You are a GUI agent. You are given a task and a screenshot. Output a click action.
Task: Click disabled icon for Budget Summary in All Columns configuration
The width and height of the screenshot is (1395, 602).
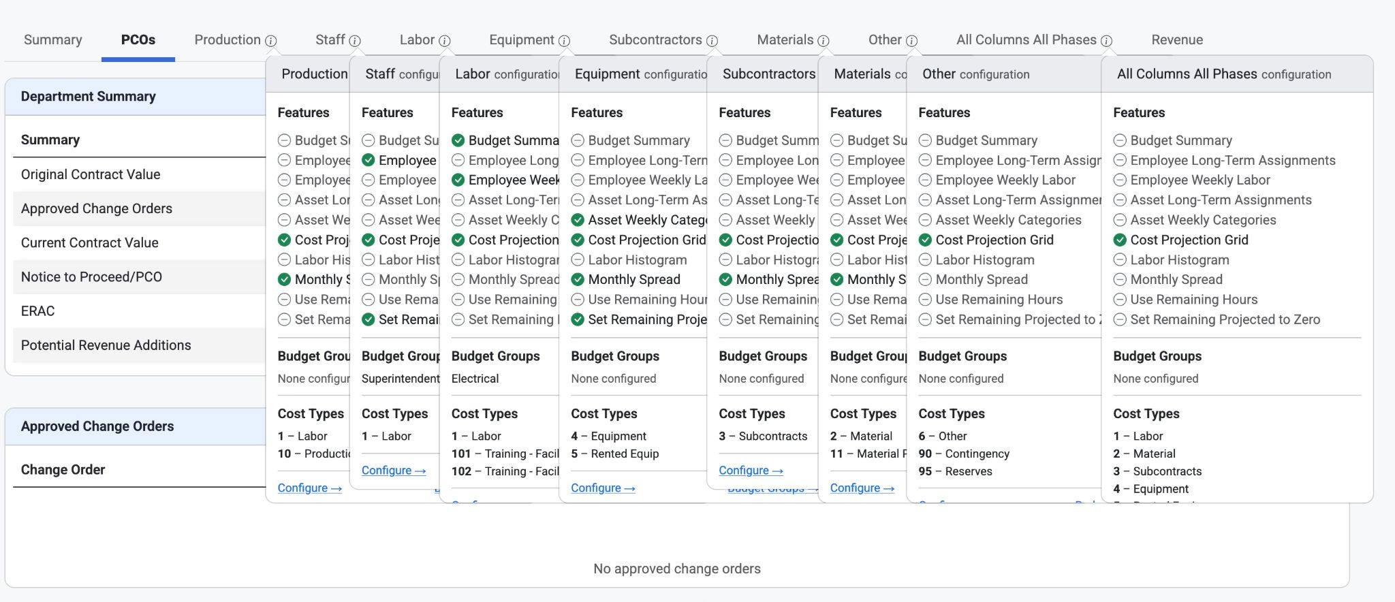tap(1120, 140)
